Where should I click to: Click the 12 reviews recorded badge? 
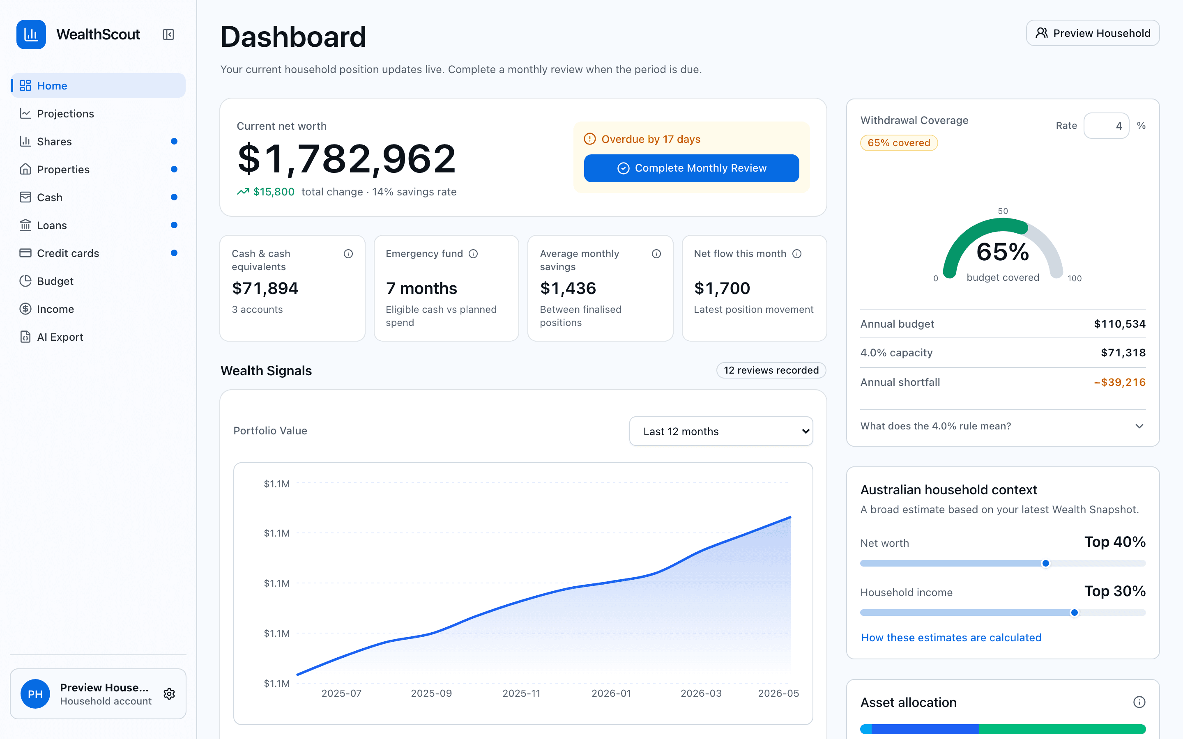point(771,370)
